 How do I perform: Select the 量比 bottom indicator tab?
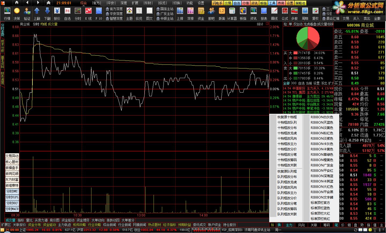(x=29, y=220)
